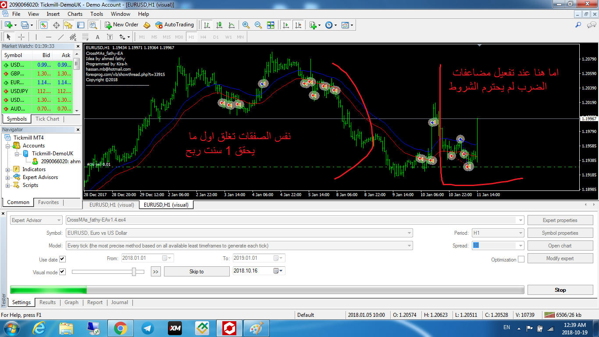Toggle the AutoTrading button
The width and height of the screenshot is (599, 337).
point(174,25)
